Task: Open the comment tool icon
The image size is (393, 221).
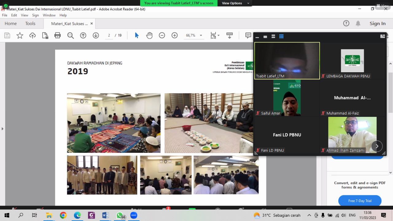Action: coord(248,35)
